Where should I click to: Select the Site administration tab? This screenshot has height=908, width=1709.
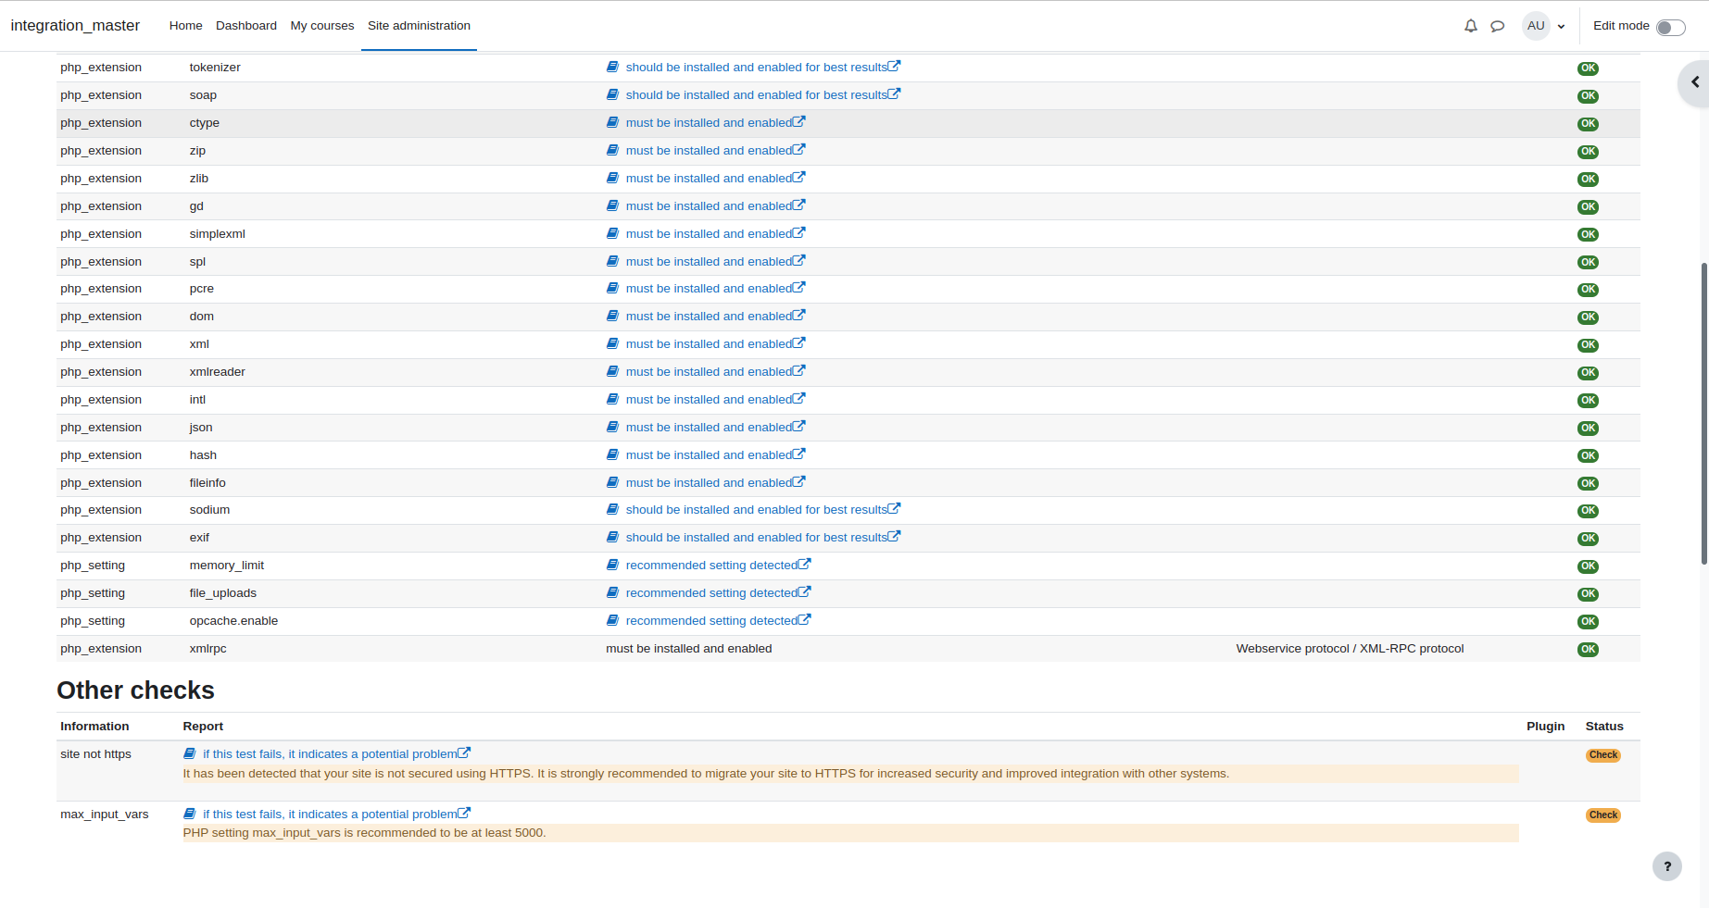[419, 26]
